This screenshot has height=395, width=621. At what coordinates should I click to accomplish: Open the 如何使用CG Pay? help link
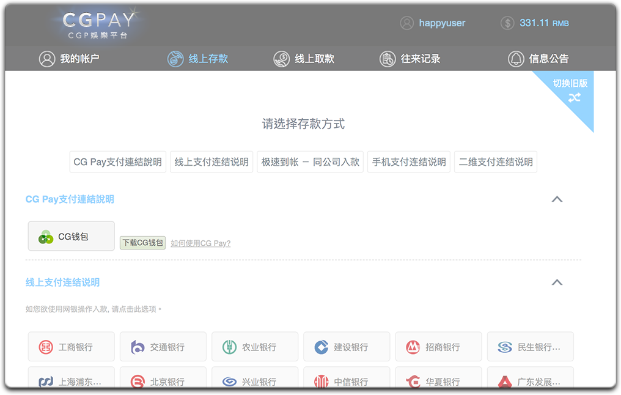pos(200,243)
